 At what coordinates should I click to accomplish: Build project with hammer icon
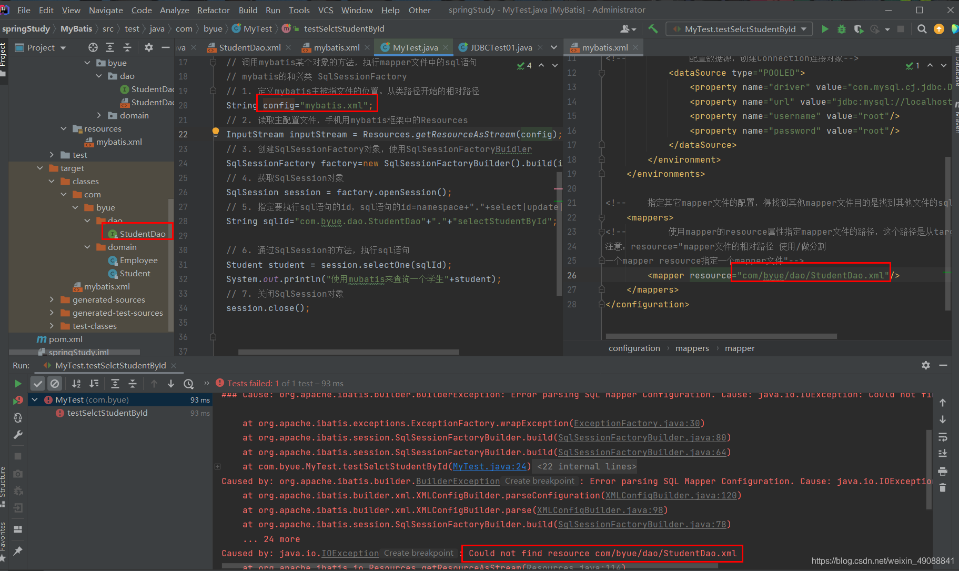pos(653,29)
